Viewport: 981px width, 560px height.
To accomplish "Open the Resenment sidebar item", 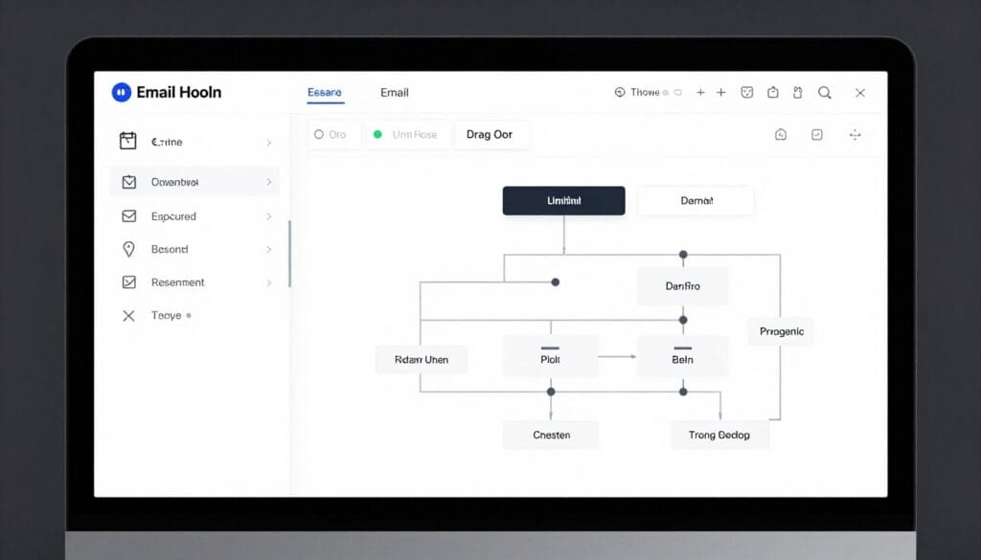I will tap(195, 282).
